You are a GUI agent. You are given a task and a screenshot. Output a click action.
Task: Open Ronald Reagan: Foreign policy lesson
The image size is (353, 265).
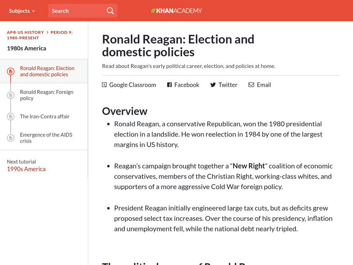pyautogui.click(x=46, y=95)
